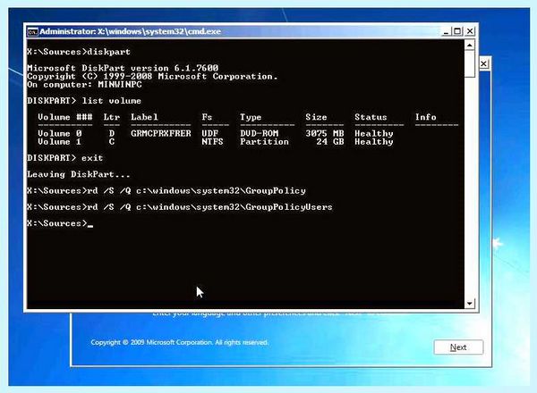The width and height of the screenshot is (537, 393).
Task: Minimize the Administrator cmd.exe window
Action: coord(446,32)
